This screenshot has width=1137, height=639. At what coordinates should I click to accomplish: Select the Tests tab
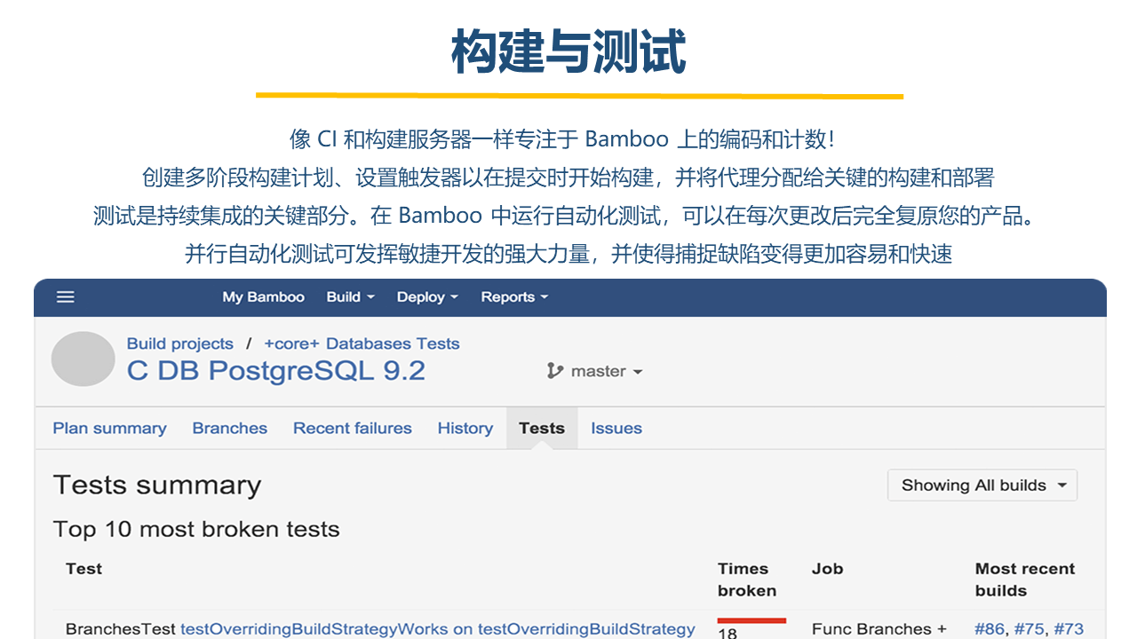point(542,428)
